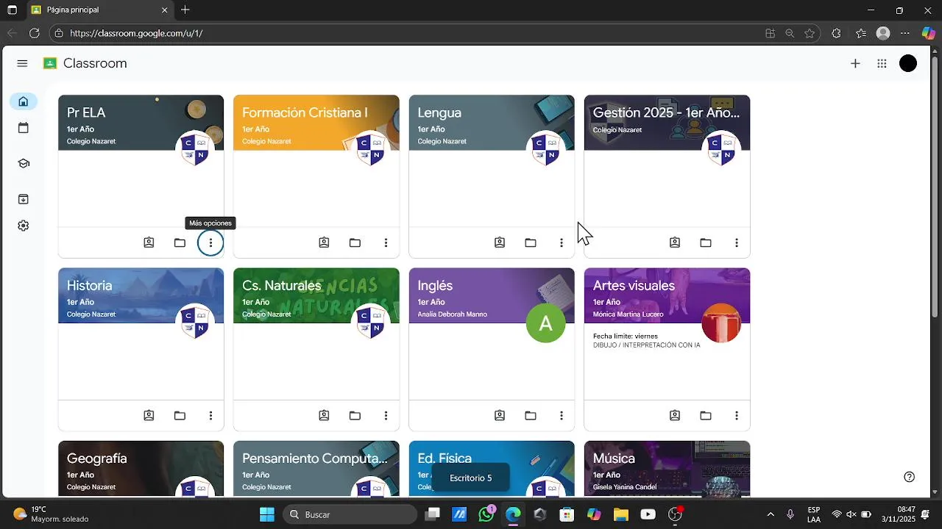Open a new browser tab
The height and width of the screenshot is (529, 942).
[x=185, y=10]
